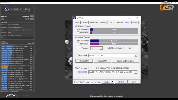Image resolution: width=178 pixels, height=100 pixels.
Task: Select the highlighted Core i3-9100F ranking entry
Action: 17,67
